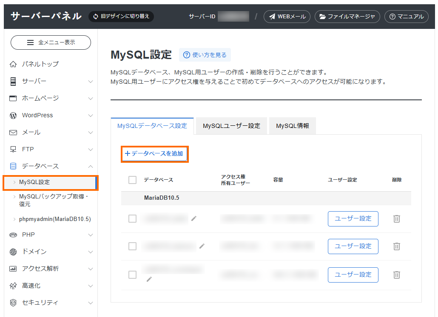Click ユーザー設定 button in third row
Viewport: 438px width, 317px height.
coord(353,275)
